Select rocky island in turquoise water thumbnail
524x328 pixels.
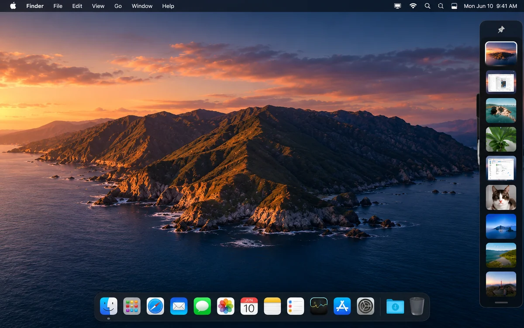click(x=501, y=110)
